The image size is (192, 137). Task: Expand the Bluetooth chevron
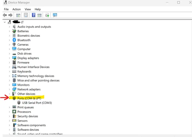10,40
